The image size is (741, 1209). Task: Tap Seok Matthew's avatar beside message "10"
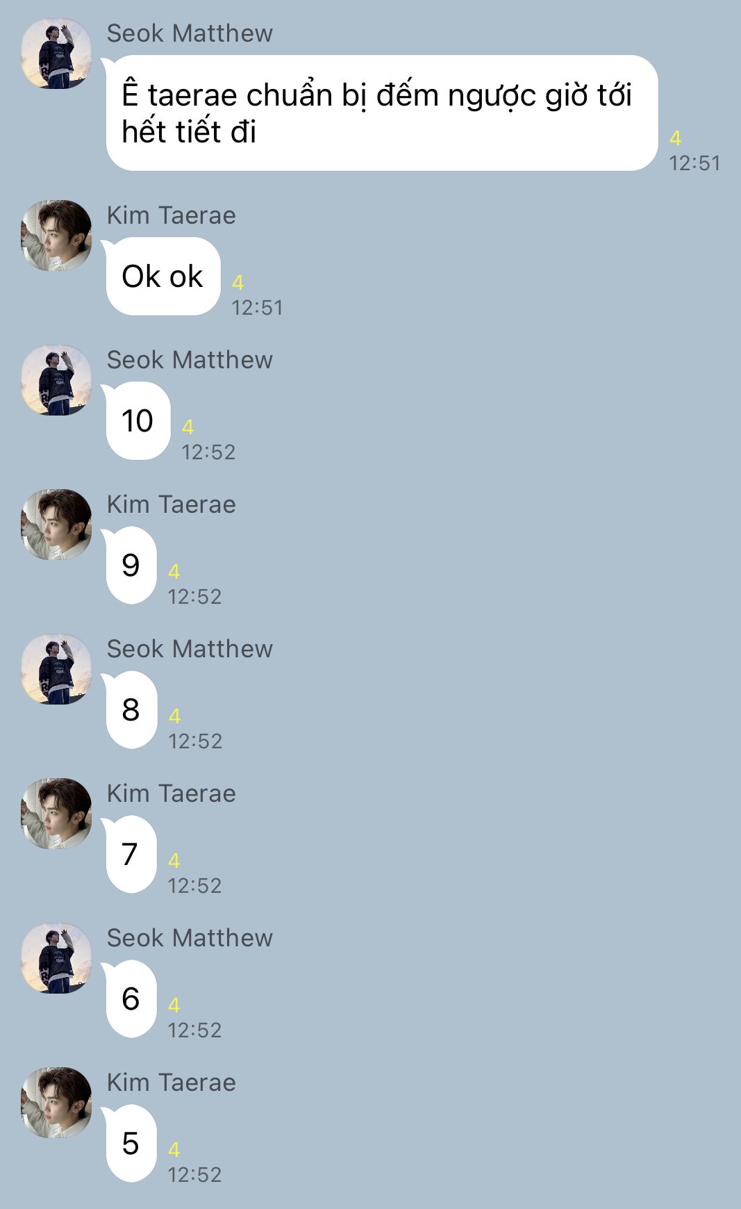(x=56, y=380)
